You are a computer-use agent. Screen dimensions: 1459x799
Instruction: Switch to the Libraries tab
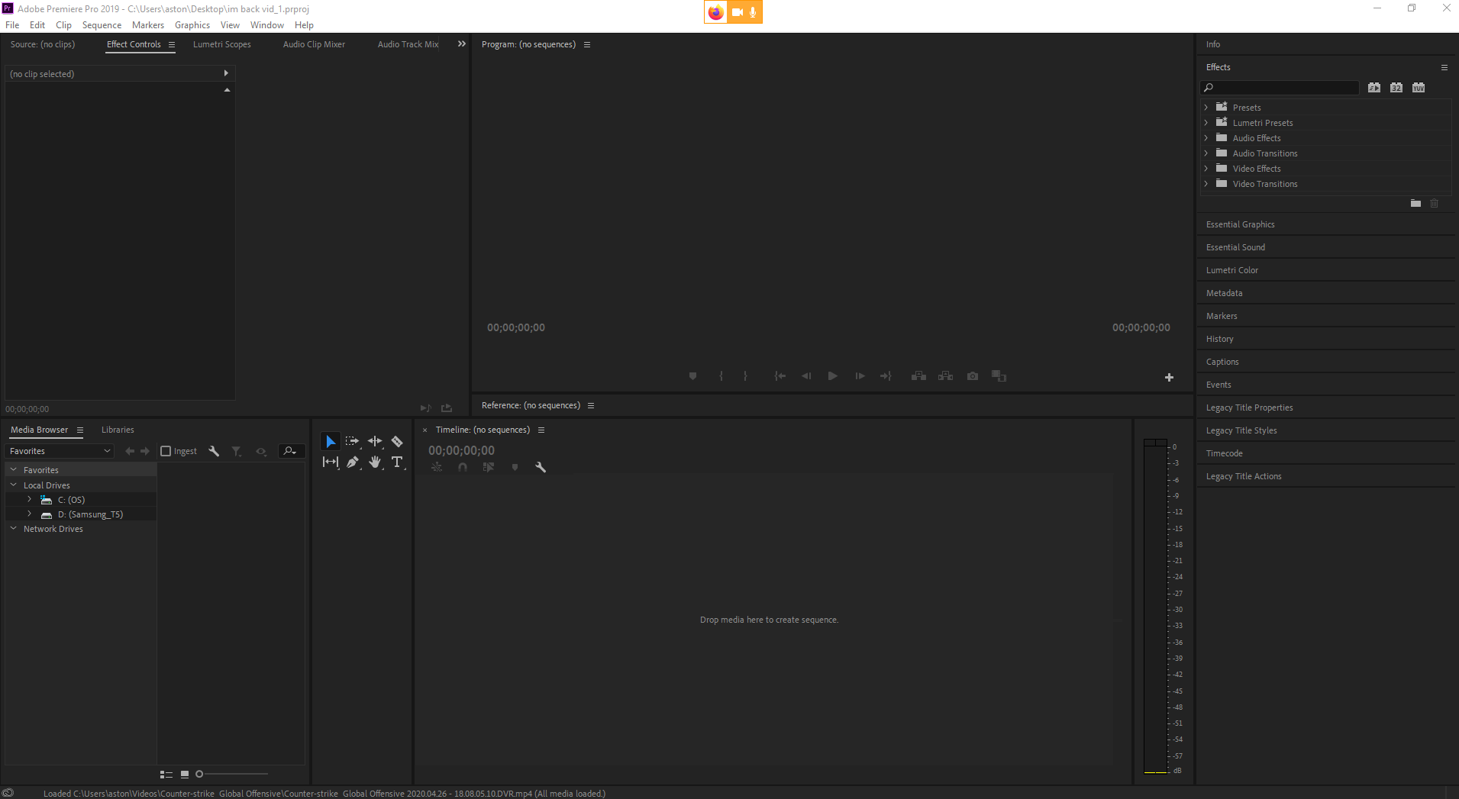(x=117, y=429)
